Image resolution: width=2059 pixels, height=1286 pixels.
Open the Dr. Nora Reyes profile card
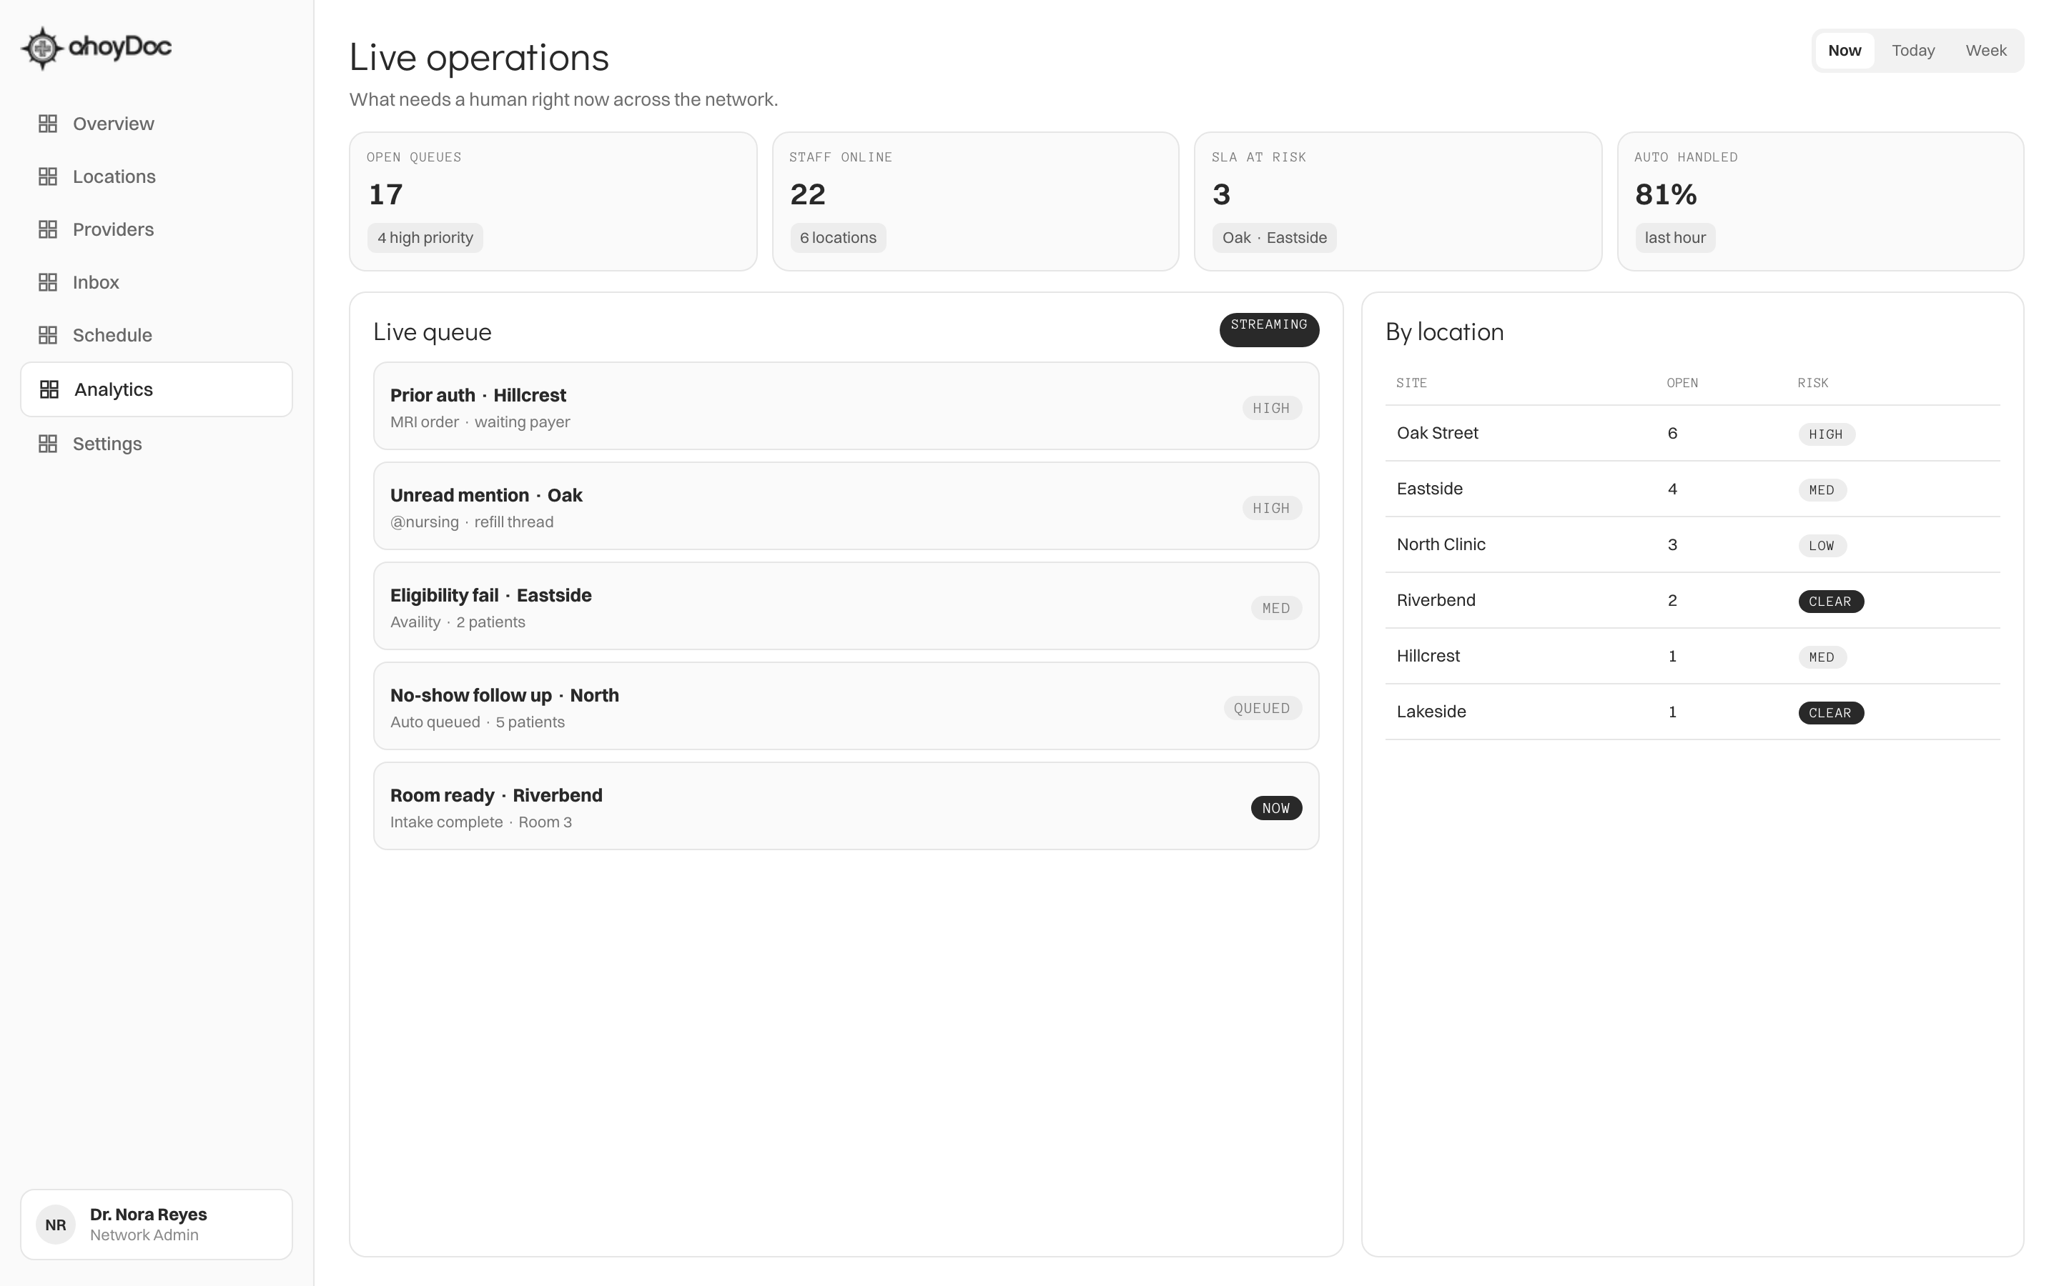click(x=157, y=1225)
